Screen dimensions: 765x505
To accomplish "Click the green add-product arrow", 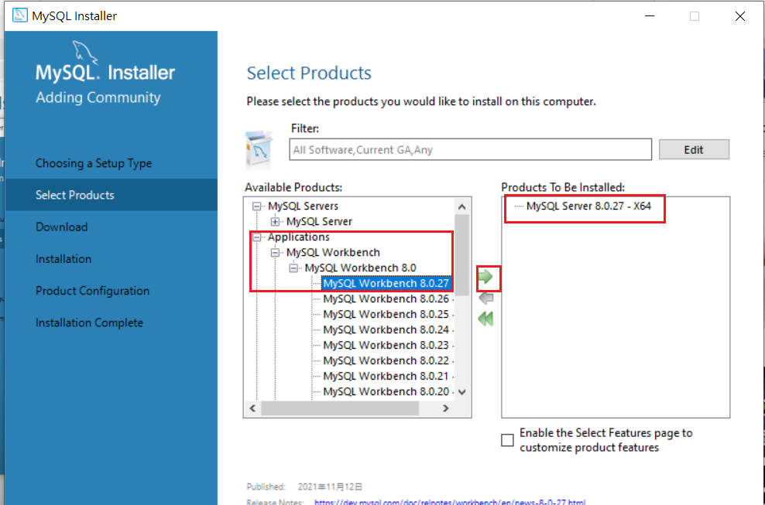I will tap(485, 277).
